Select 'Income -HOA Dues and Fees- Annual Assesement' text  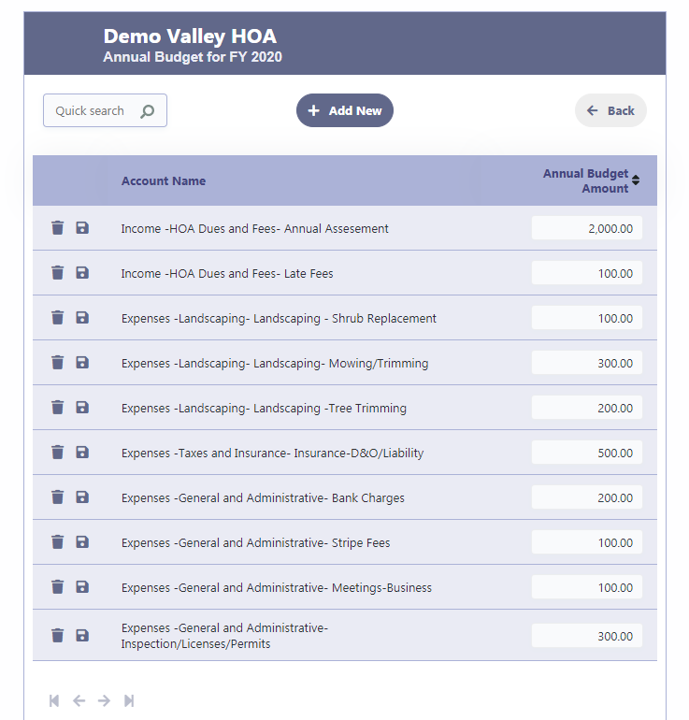255,229
